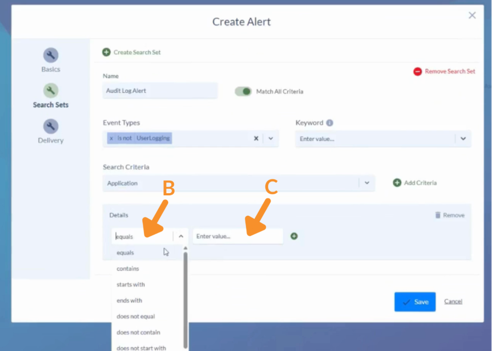
Task: Go to the Delivery wrench step
Action: click(50, 126)
